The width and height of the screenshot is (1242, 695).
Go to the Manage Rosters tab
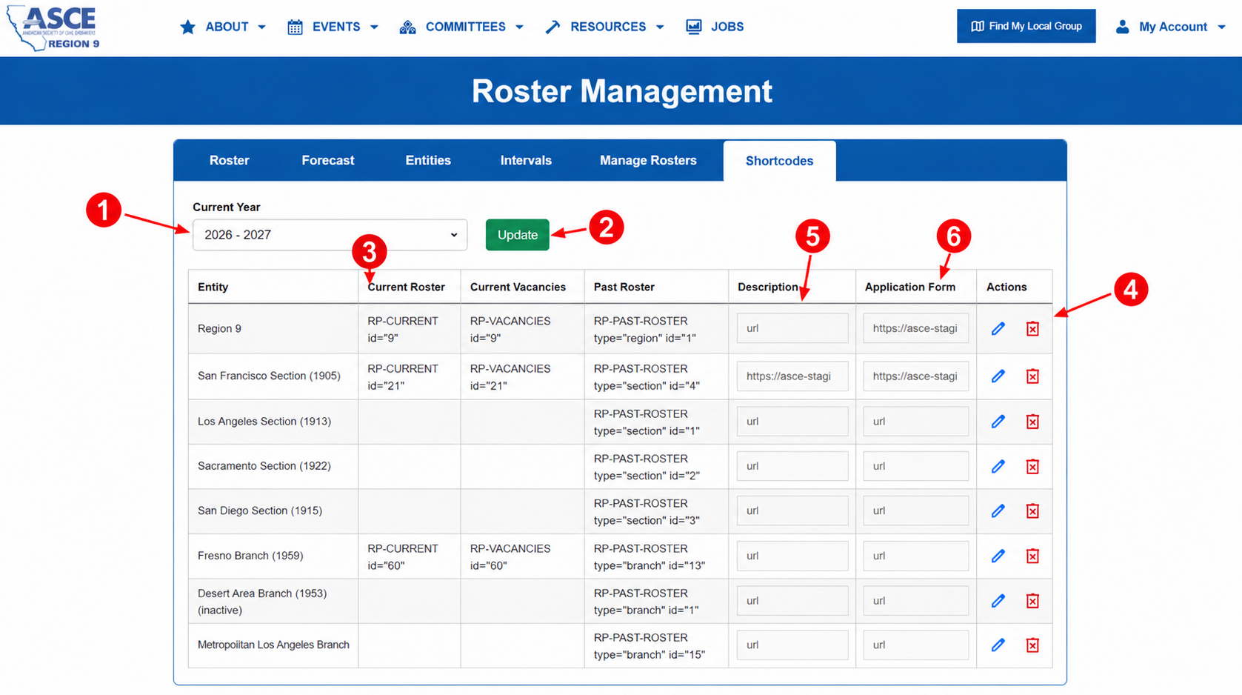(x=648, y=161)
